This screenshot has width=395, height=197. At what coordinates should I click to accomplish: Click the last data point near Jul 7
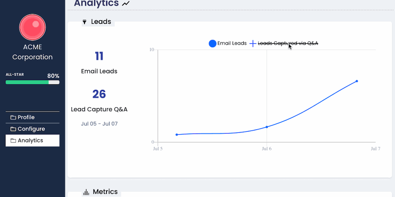357,81
